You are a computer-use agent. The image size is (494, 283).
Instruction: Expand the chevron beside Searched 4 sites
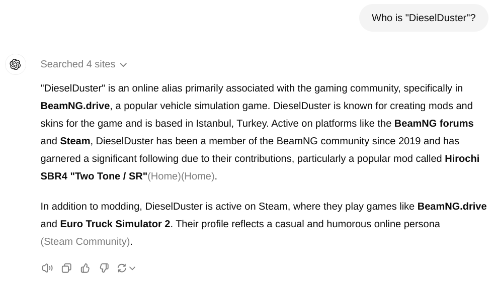point(124,65)
